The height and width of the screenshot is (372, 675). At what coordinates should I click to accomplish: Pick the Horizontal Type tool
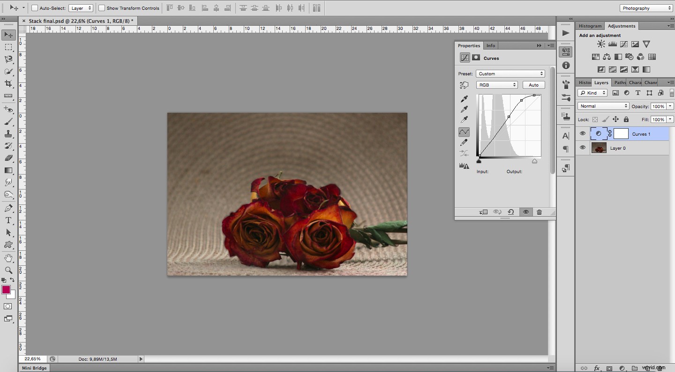click(8, 220)
